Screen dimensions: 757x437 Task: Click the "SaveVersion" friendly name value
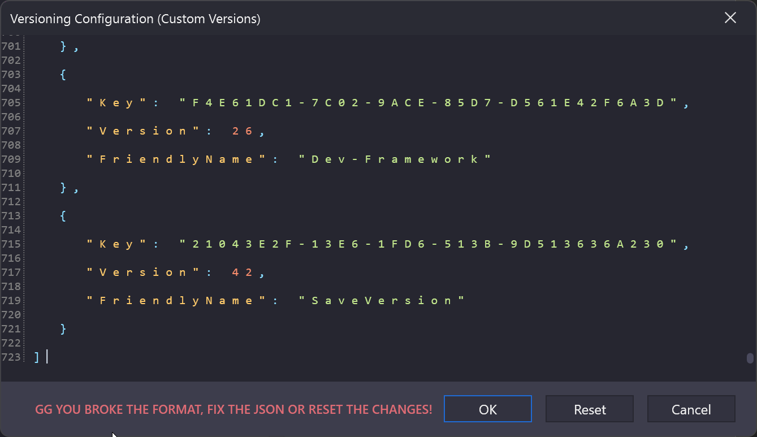click(382, 300)
